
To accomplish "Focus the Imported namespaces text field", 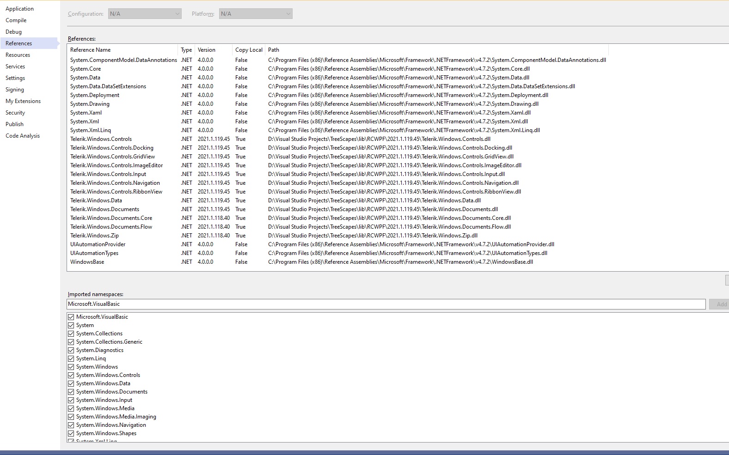I will 386,304.
